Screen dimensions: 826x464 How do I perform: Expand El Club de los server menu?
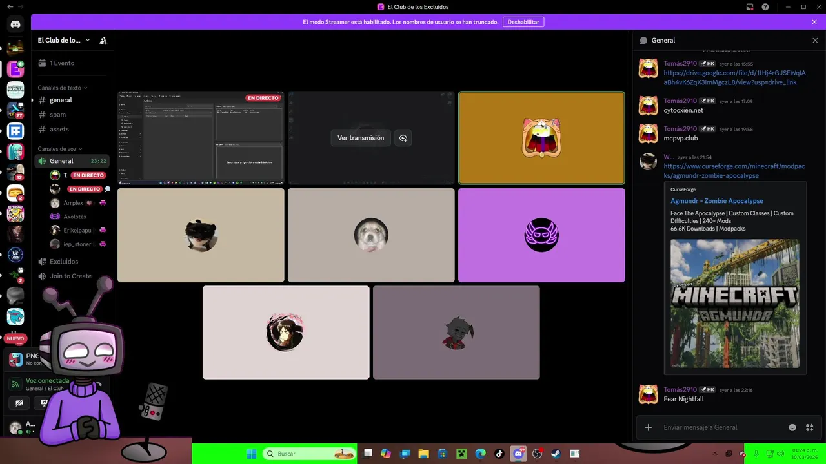click(64, 40)
